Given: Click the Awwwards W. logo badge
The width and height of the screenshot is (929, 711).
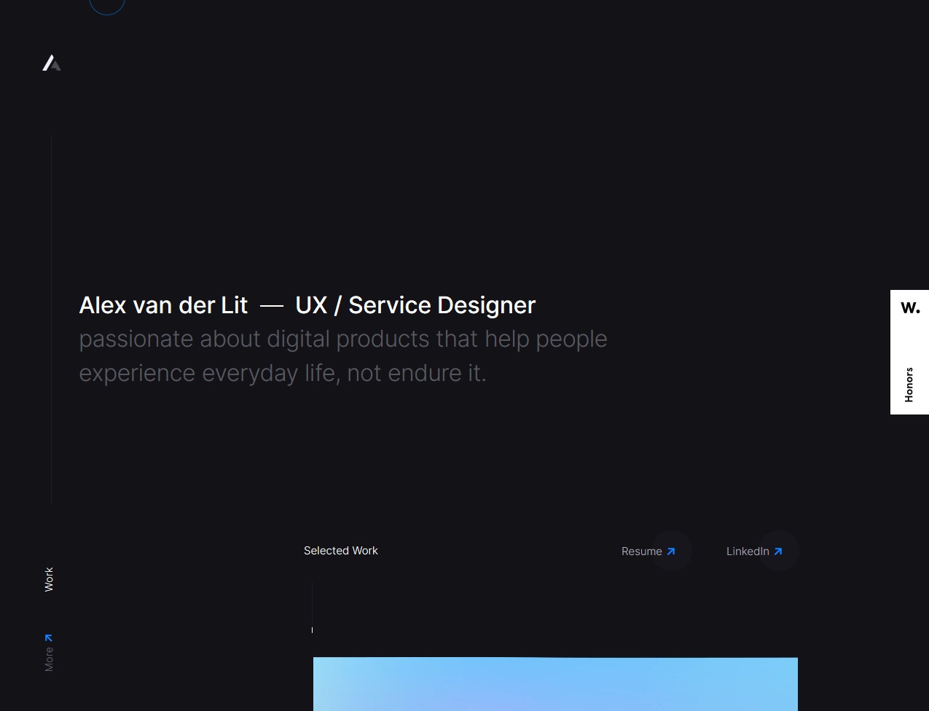Looking at the screenshot, I should (x=909, y=307).
